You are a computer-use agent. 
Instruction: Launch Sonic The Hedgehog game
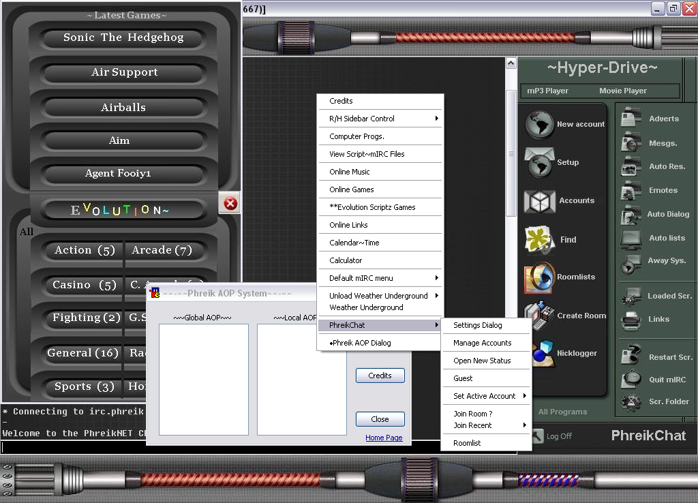pyautogui.click(x=123, y=37)
